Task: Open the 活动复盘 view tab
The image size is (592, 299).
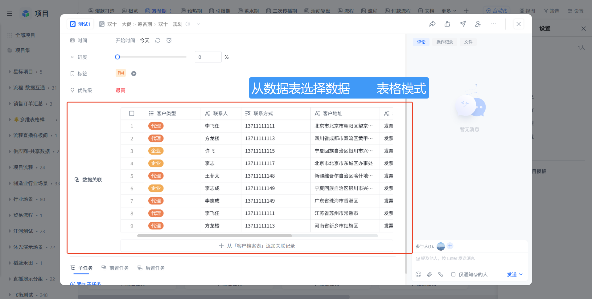Action: (x=317, y=11)
